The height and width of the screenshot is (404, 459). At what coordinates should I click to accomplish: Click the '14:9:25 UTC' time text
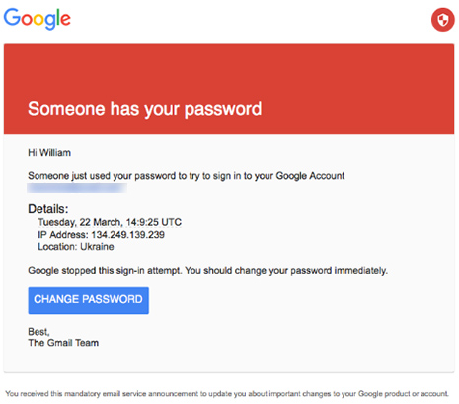(x=154, y=222)
